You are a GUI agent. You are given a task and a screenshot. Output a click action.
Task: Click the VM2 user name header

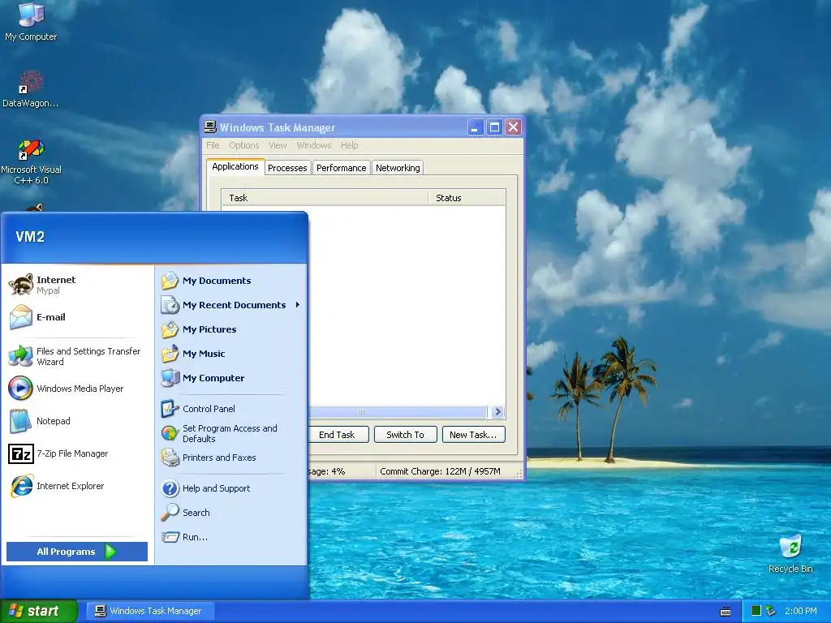click(x=30, y=236)
